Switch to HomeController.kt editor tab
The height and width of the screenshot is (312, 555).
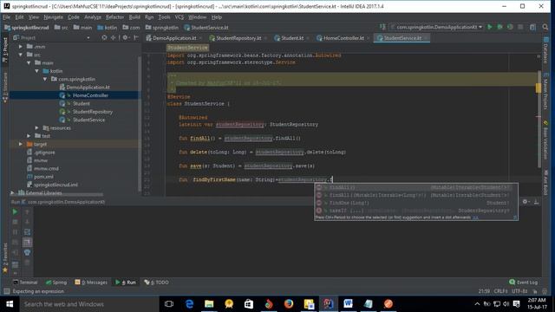[x=343, y=38]
